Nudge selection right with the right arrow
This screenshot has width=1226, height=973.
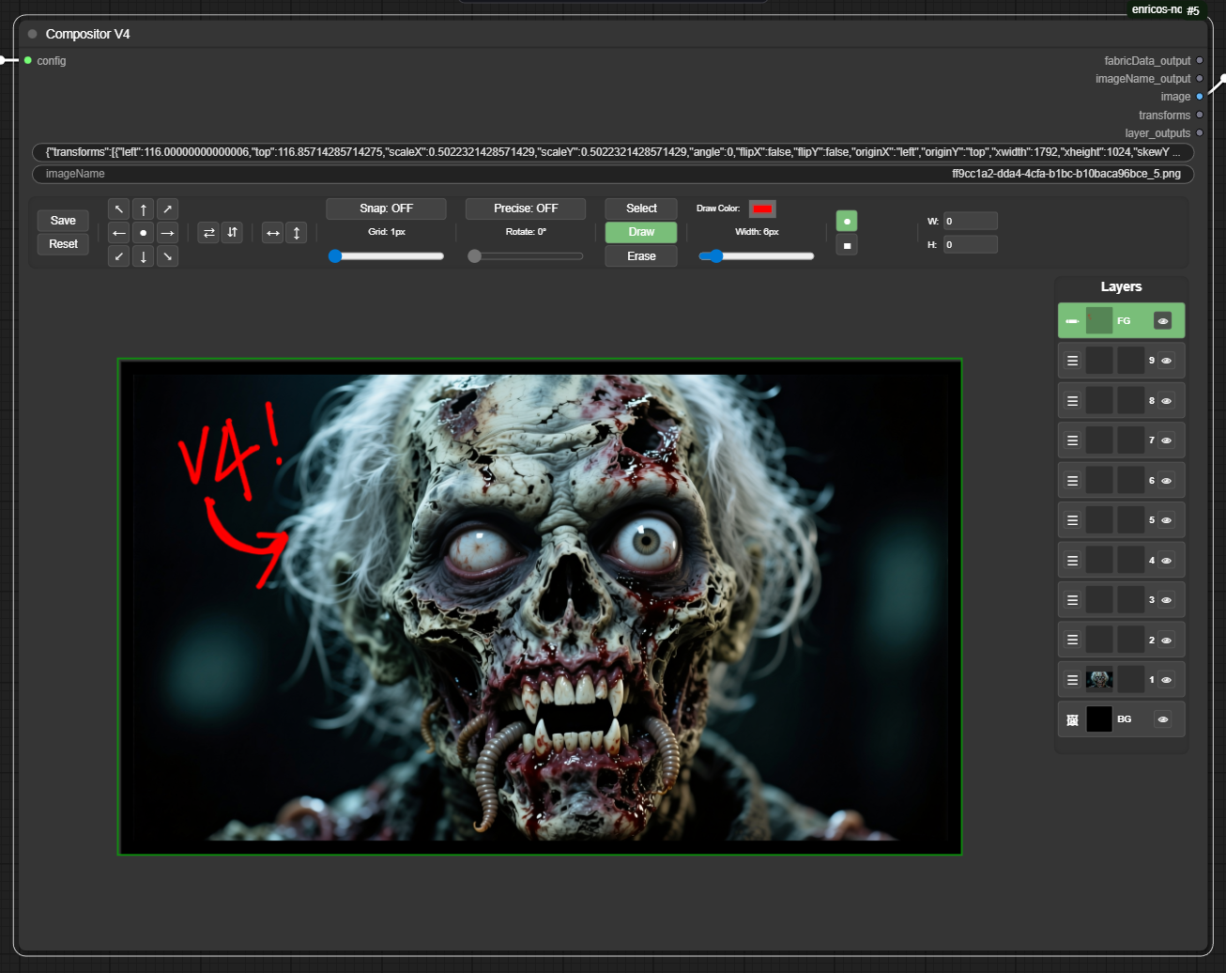coord(167,232)
